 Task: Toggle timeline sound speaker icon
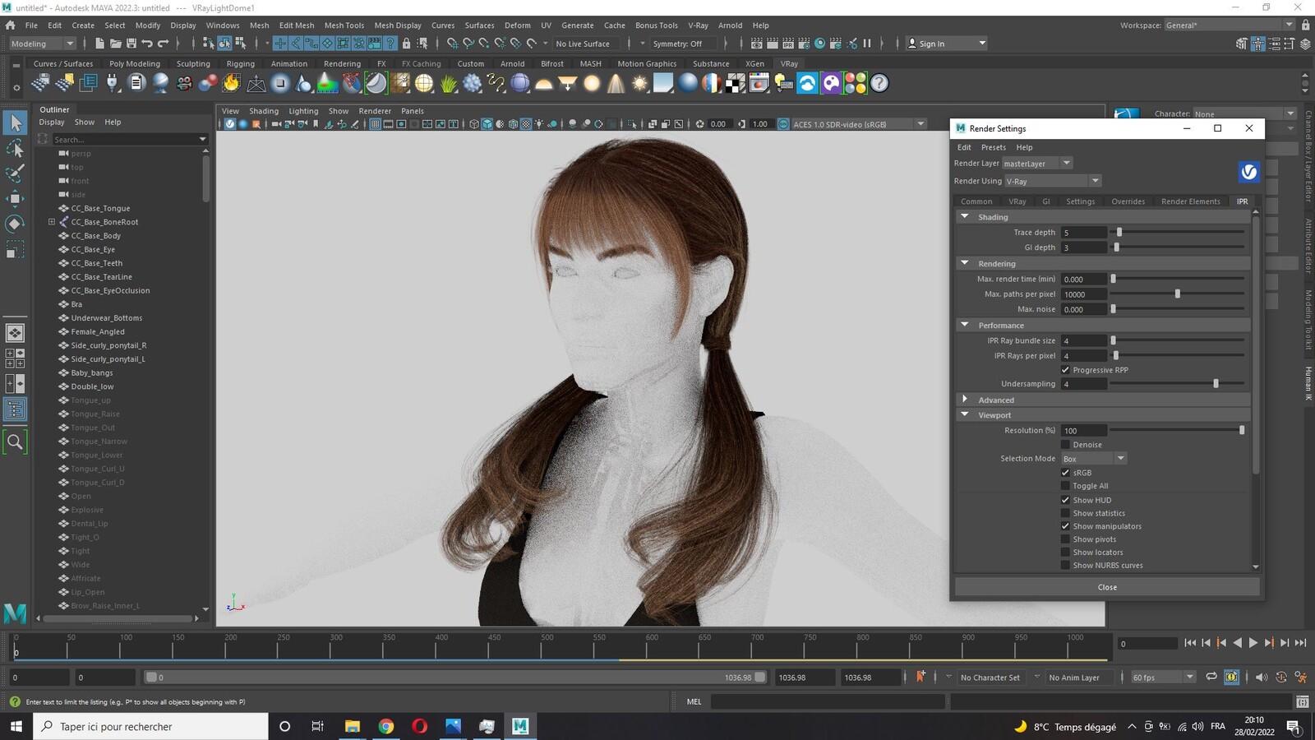click(1261, 678)
